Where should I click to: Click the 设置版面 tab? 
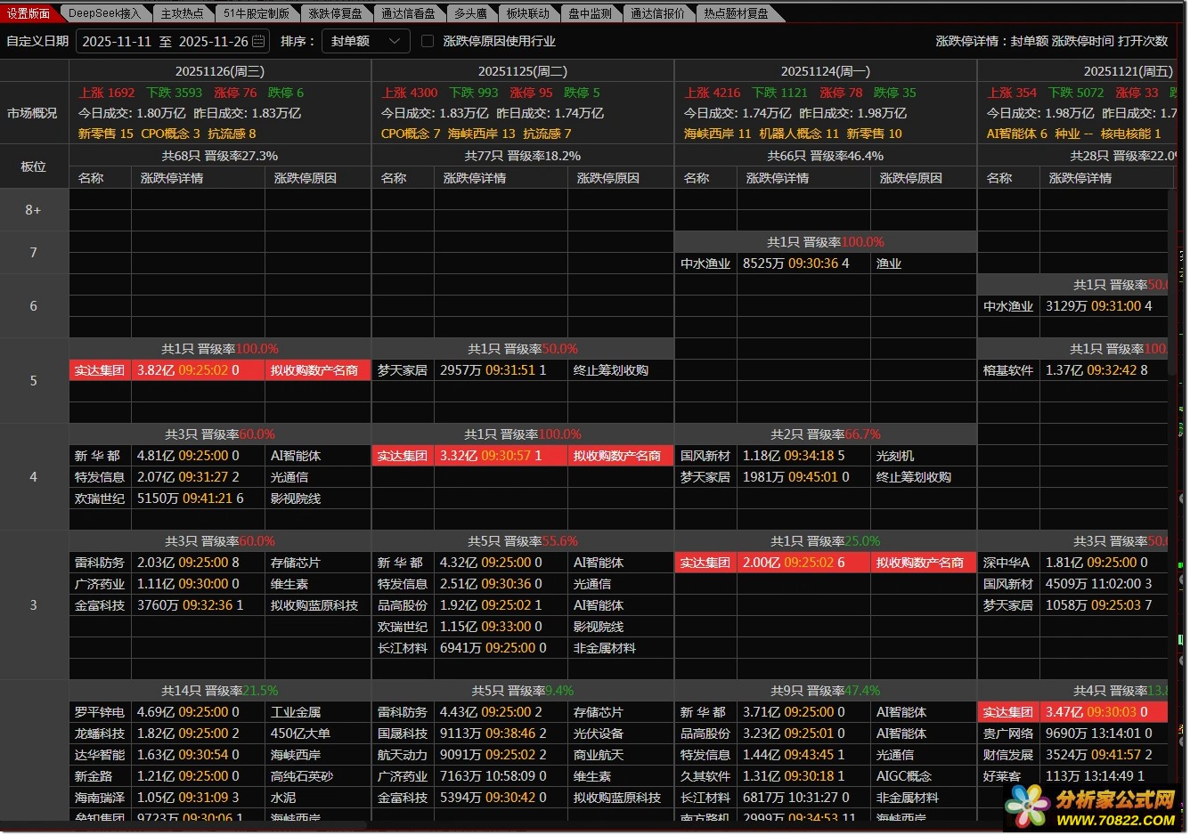pos(29,13)
